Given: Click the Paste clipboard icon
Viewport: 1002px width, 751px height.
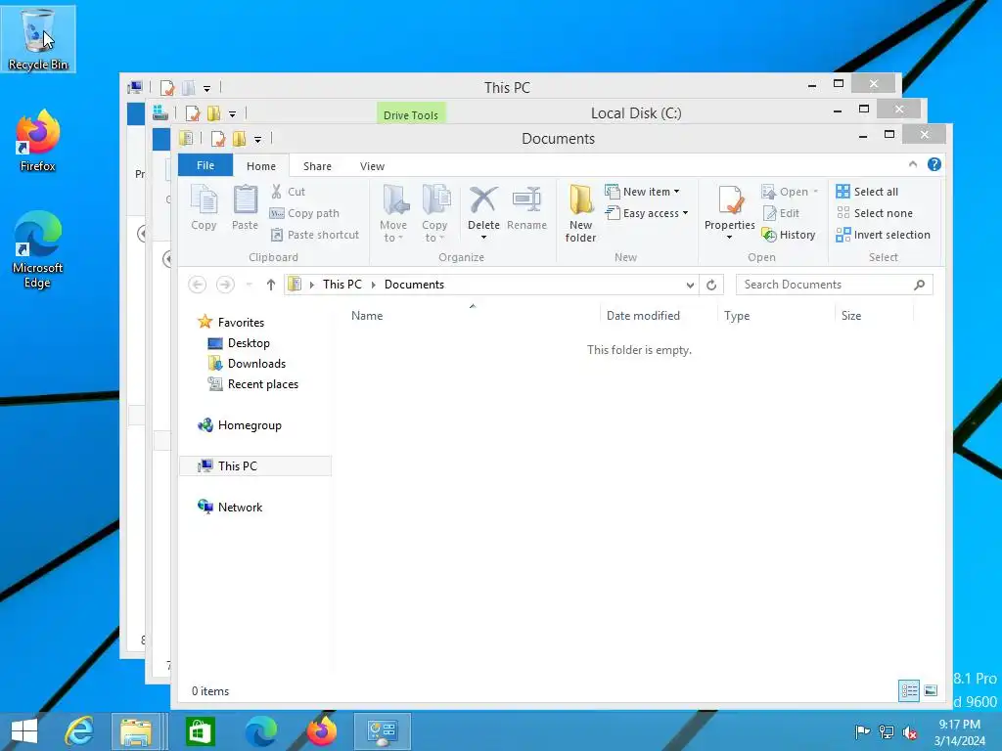Looking at the screenshot, I should pos(245,207).
